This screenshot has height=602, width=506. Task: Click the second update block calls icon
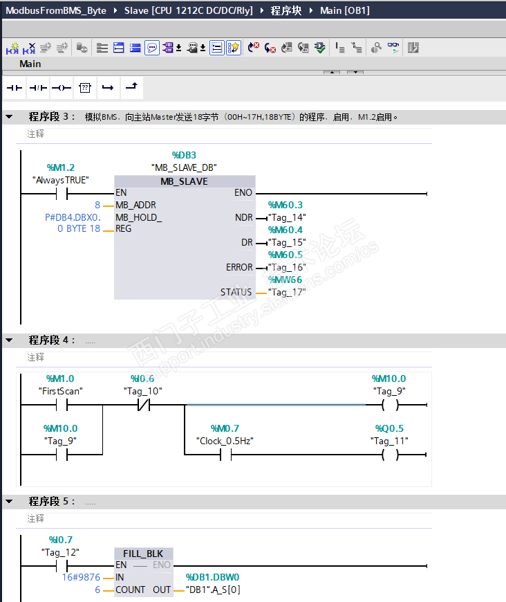[303, 48]
